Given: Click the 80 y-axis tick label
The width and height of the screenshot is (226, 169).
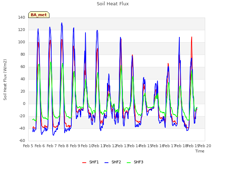Looking at the screenshot, I should (x=23, y=55).
